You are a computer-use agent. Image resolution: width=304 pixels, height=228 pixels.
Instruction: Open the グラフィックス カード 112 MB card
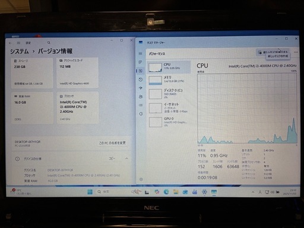tap(77, 72)
